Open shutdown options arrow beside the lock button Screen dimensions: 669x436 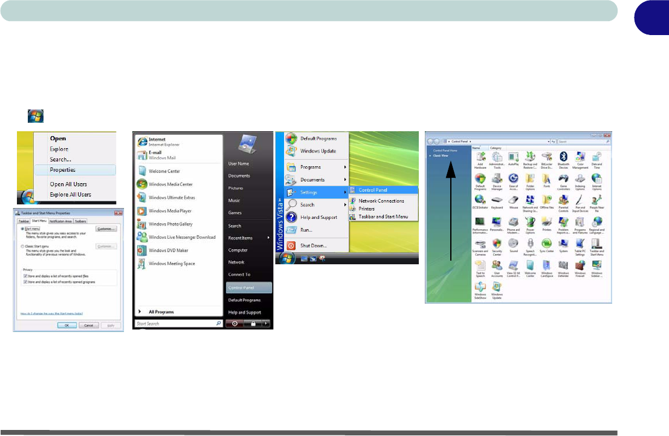point(267,324)
